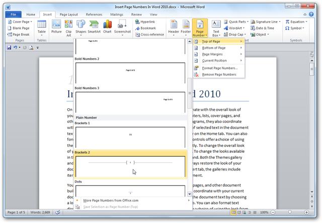Click gallery scroll down arrow

click(189, 194)
